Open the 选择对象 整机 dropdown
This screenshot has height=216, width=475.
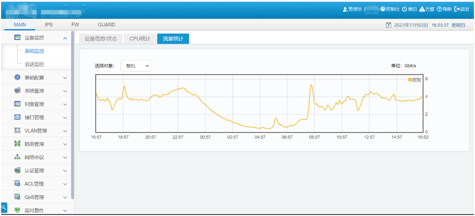point(136,66)
